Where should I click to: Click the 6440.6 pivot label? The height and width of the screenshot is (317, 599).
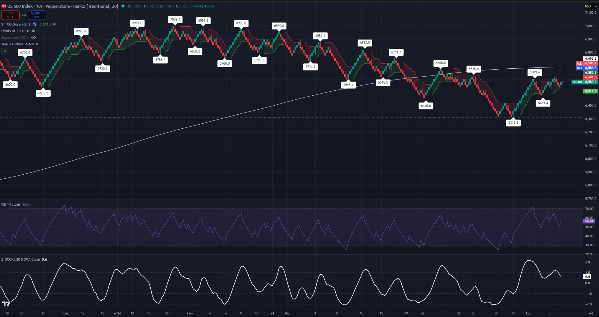[x=426, y=106]
